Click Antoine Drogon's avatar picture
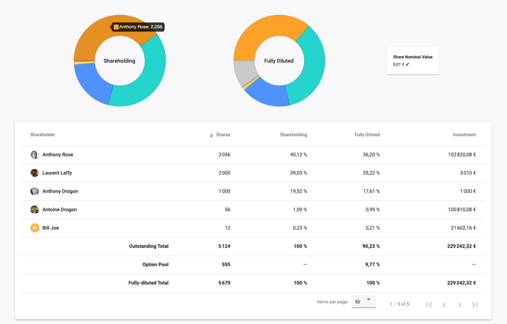This screenshot has width=507, height=324. pyautogui.click(x=35, y=209)
